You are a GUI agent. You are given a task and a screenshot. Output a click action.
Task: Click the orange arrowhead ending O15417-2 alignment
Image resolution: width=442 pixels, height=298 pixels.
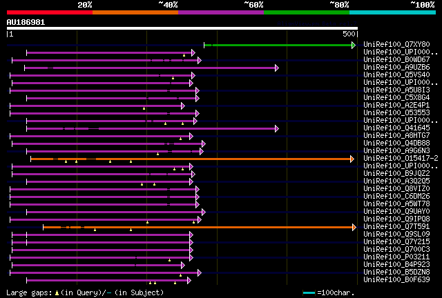pos(352,159)
